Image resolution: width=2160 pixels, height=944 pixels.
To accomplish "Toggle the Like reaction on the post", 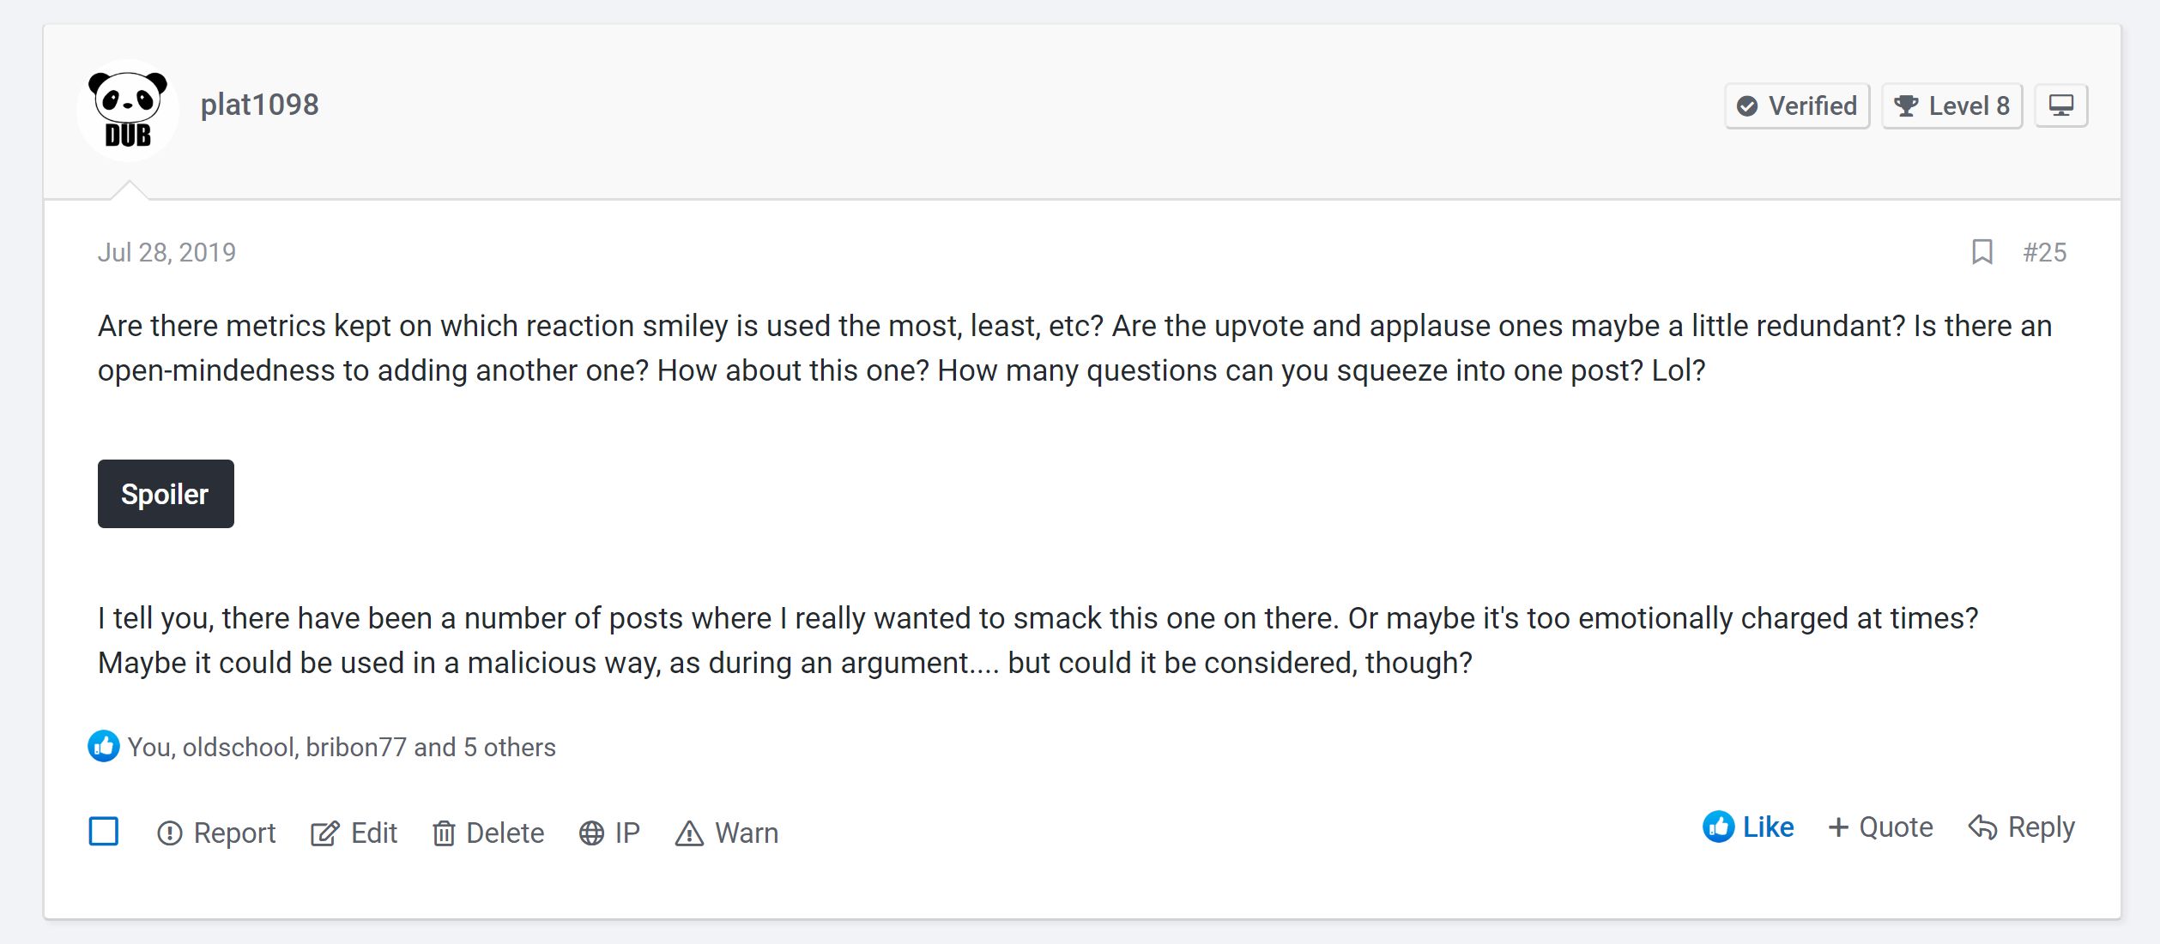I will point(1749,827).
